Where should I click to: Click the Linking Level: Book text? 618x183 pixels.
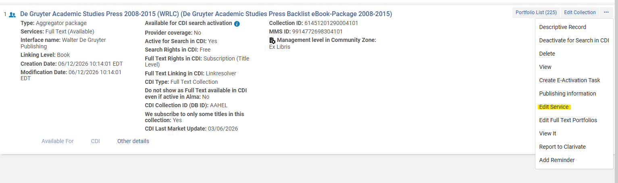coord(45,55)
